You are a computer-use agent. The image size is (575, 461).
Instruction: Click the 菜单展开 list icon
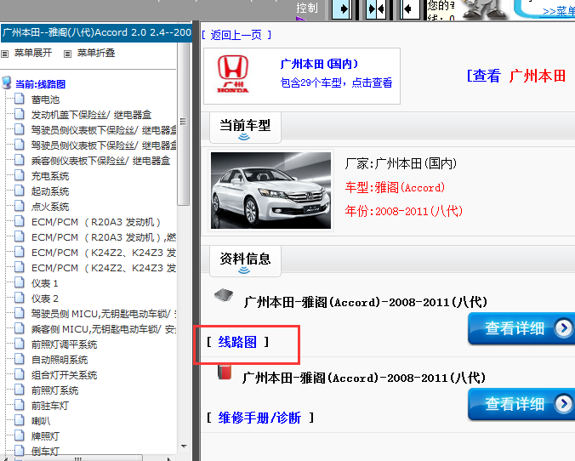pyautogui.click(x=5, y=54)
